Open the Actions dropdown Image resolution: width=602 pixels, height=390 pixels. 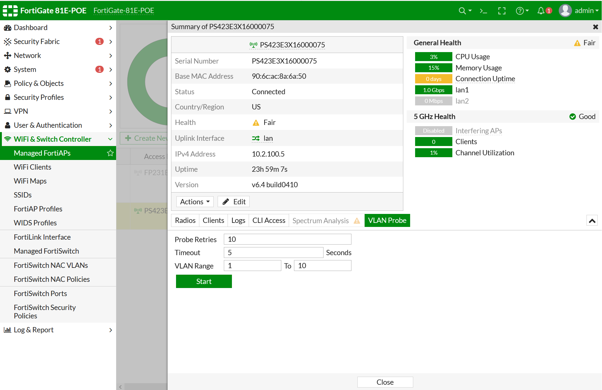(x=195, y=202)
